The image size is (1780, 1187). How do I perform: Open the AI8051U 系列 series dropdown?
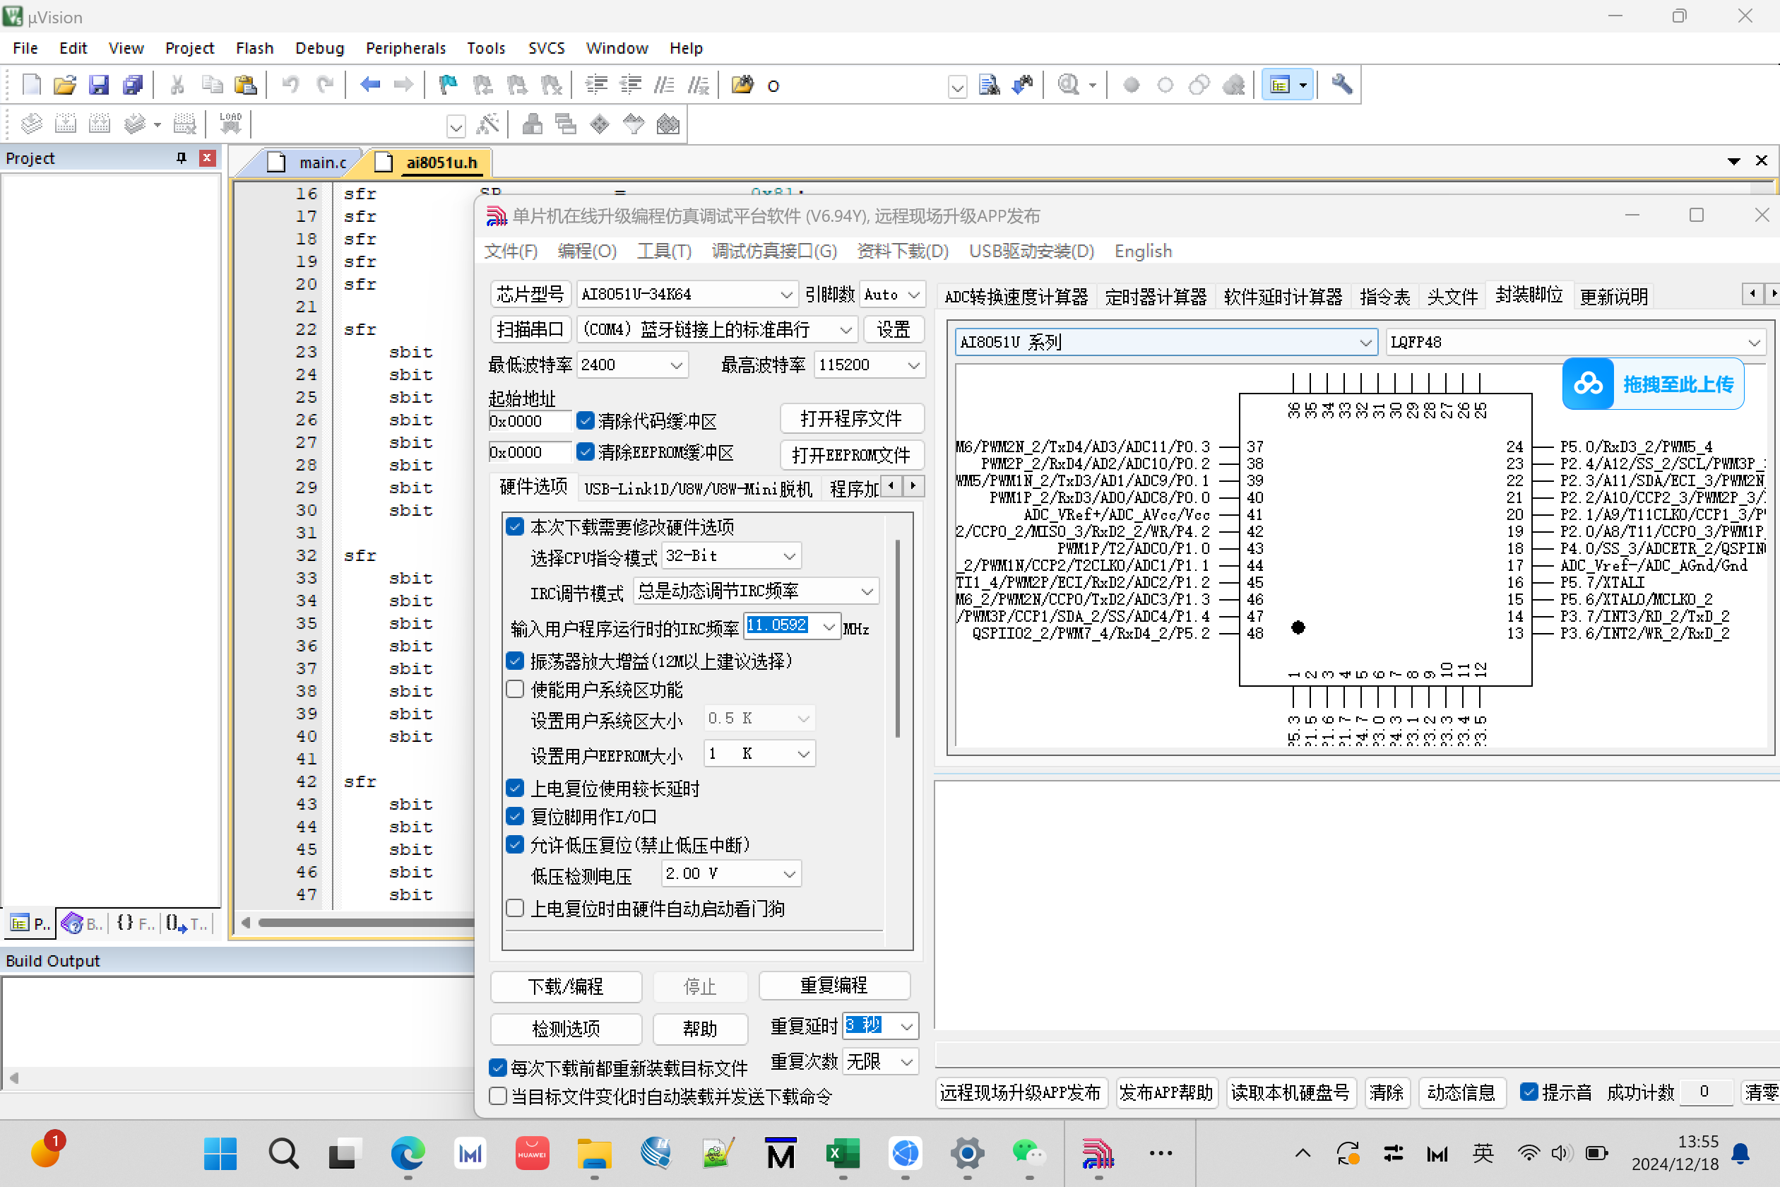coord(1165,342)
